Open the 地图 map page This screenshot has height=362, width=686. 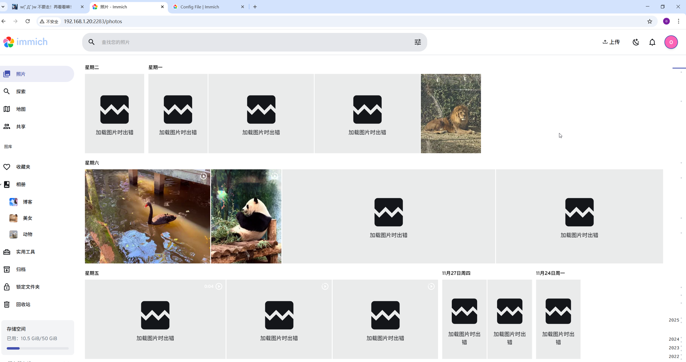point(21,109)
